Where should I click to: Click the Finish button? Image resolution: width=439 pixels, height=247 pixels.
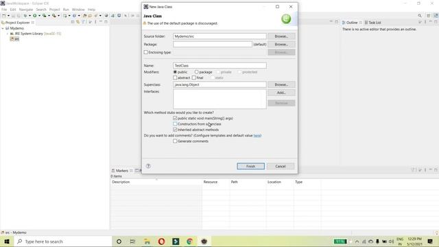(x=250, y=166)
